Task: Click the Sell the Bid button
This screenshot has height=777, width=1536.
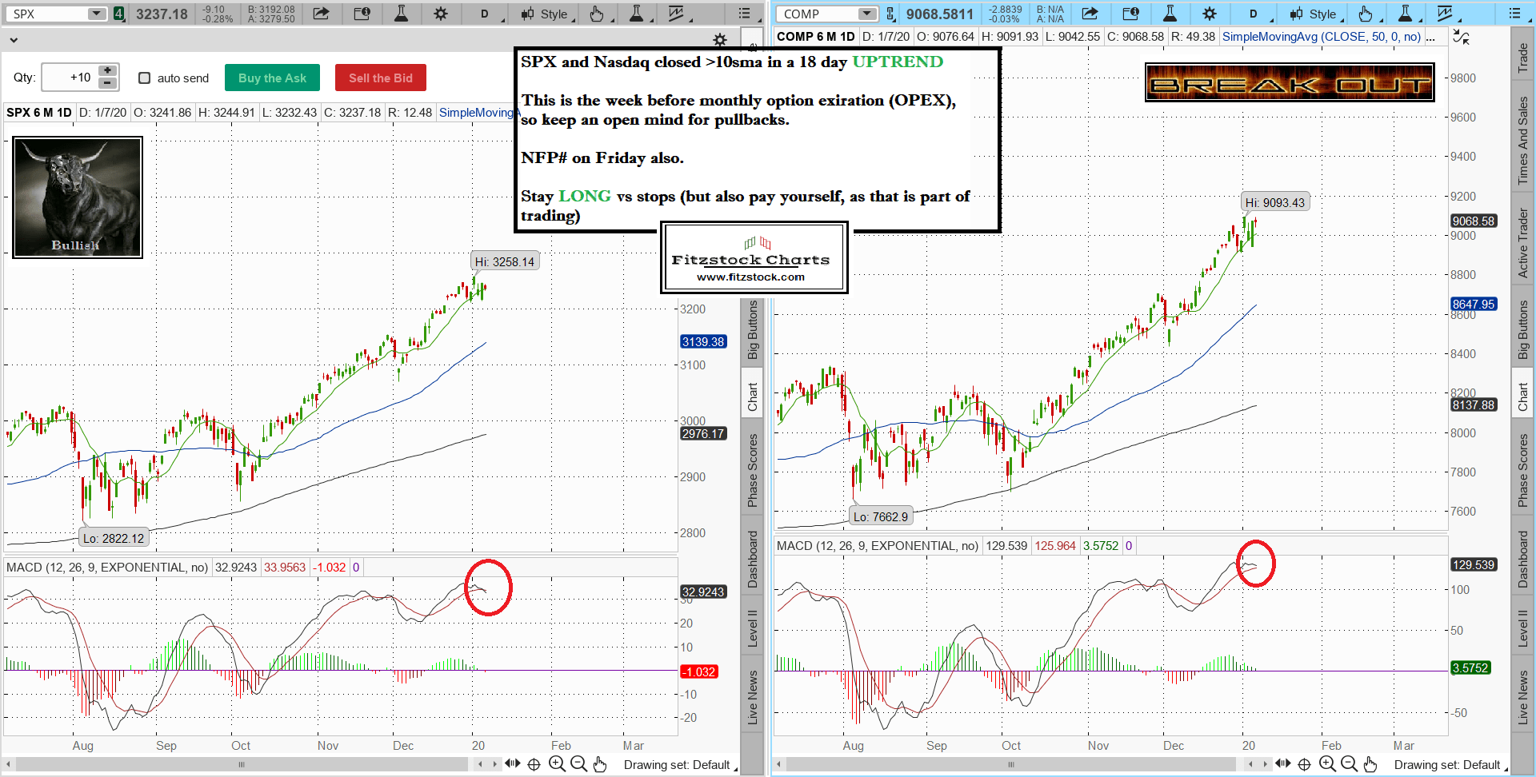Action: coord(380,78)
